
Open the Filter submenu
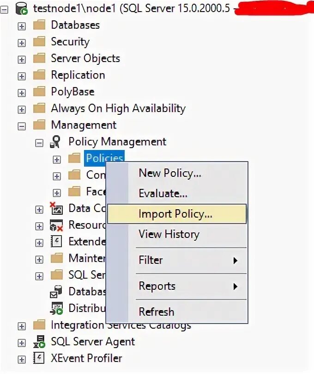(x=185, y=260)
